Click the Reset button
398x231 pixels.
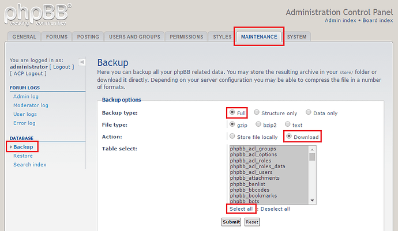(252, 222)
